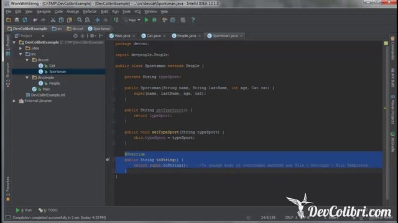This screenshot has width=398, height=223.
Task: Click the src breadcrumb in navigation bar
Action: pos(57,28)
